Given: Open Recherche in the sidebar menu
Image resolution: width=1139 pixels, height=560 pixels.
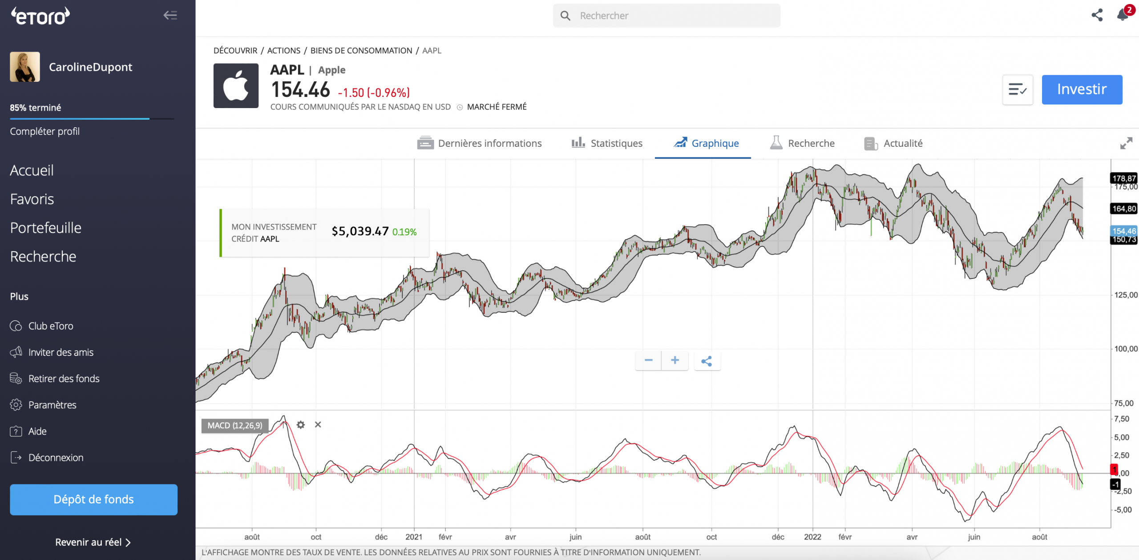Looking at the screenshot, I should tap(43, 257).
